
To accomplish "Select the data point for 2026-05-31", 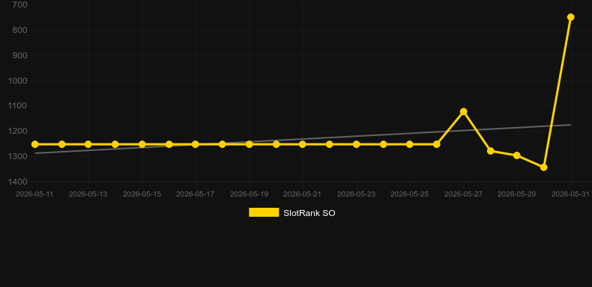I will (570, 17).
